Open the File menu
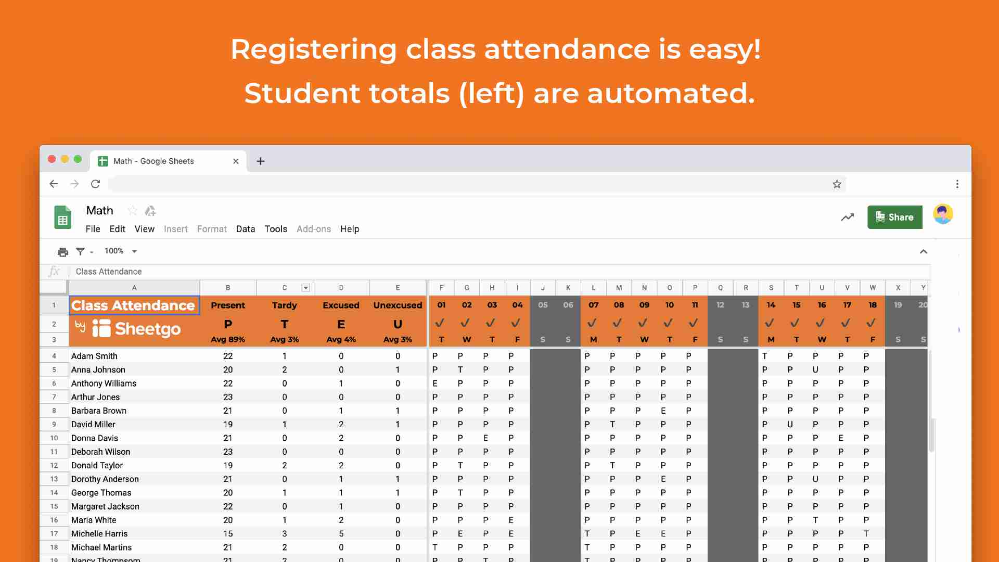 pyautogui.click(x=93, y=228)
